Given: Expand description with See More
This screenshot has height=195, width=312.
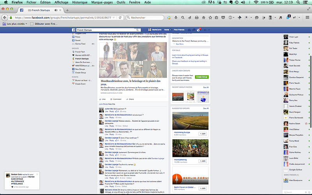Looking at the screenshot, I should [179, 44].
